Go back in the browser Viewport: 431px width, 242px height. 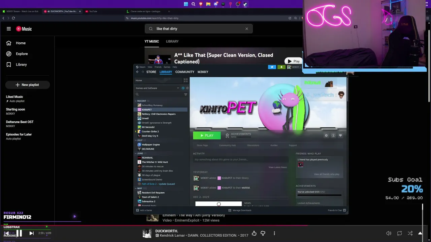(x=3, y=18)
